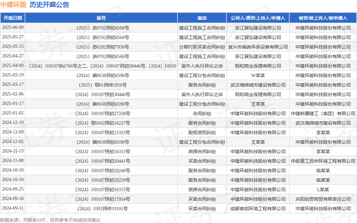
Task: Click date cell 2025-05-15
Action: (13, 47)
